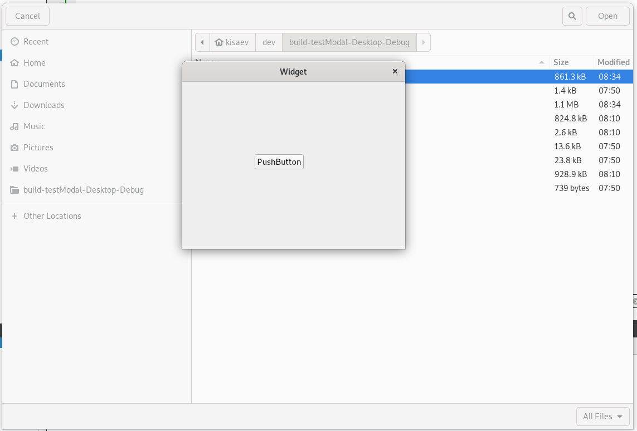Click the path bar right scroll arrow
This screenshot has height=431, width=637.
tap(424, 42)
